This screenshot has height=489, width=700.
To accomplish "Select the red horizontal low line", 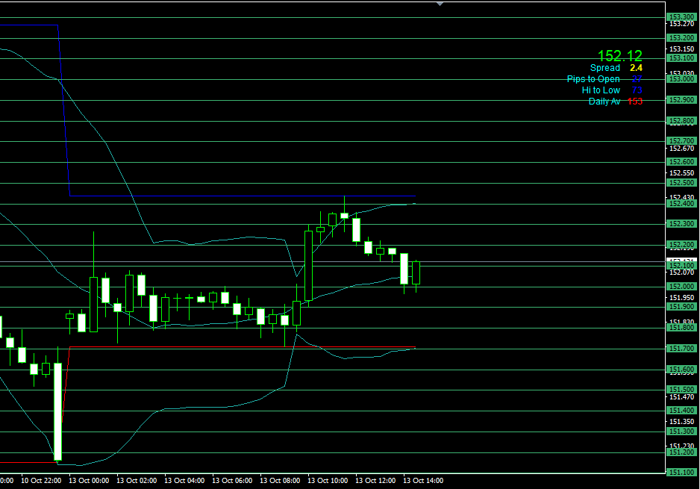I will pyautogui.click(x=224, y=347).
